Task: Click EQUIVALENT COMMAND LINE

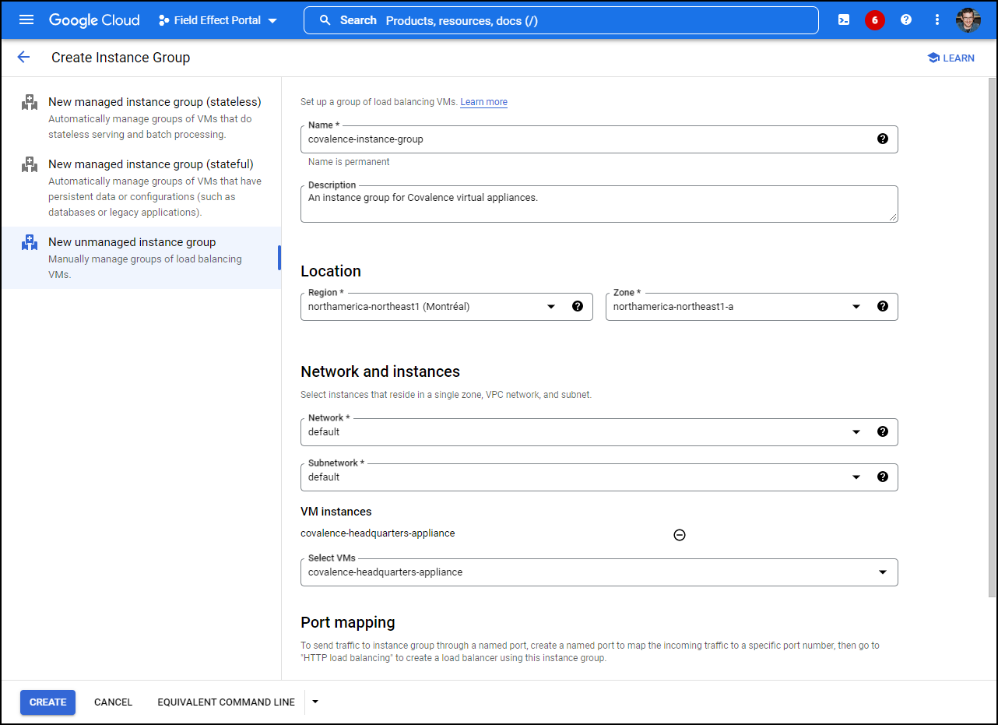Action: pyautogui.click(x=227, y=702)
